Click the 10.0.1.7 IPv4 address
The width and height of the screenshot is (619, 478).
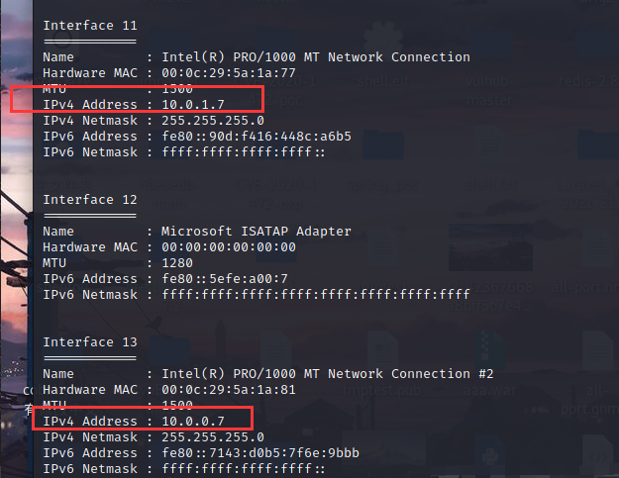click(193, 105)
